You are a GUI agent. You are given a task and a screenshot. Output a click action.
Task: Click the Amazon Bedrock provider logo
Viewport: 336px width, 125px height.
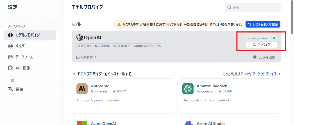pyautogui.click(x=188, y=89)
